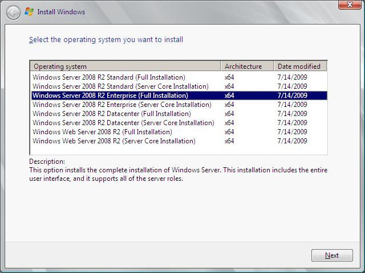The width and height of the screenshot is (365, 273).
Task: Pick Windows Server 2008 R2 Datacenter (Full Installation)
Action: [111, 114]
